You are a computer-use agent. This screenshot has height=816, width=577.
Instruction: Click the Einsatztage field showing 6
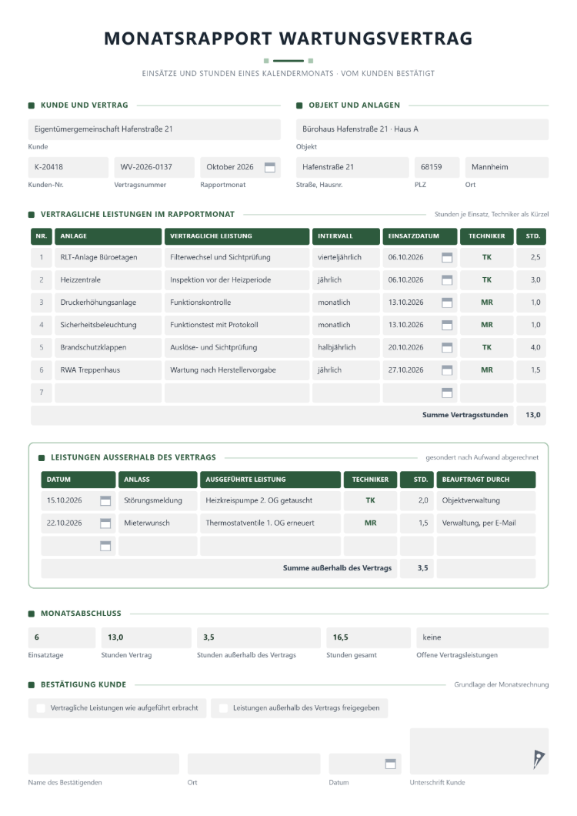pyautogui.click(x=62, y=637)
